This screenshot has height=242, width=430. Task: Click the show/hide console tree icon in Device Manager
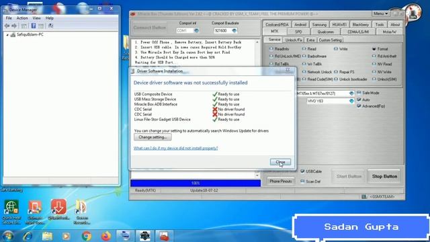point(24,26)
